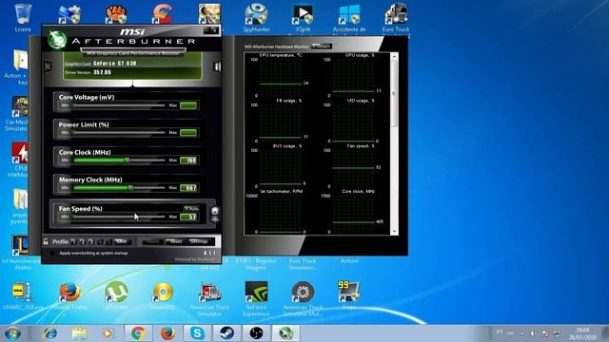This screenshot has width=609, height=342.
Task: Open the Afterburner info 'i' button
Action: click(x=217, y=66)
